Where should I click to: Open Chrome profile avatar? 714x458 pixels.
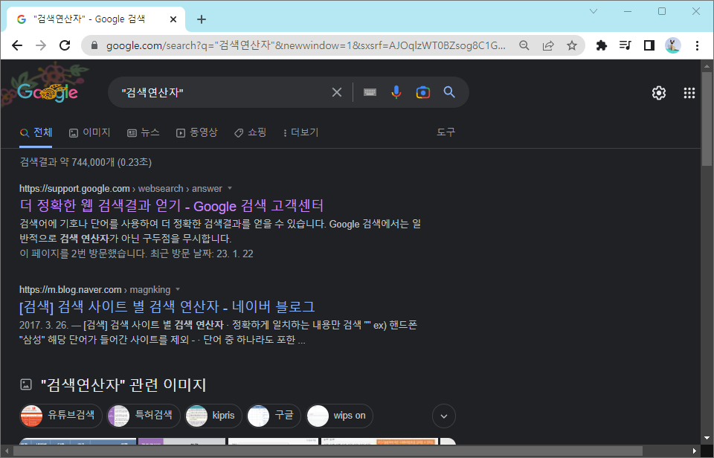[x=672, y=45]
